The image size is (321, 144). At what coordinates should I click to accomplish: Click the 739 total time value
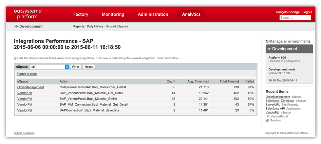click(236, 87)
